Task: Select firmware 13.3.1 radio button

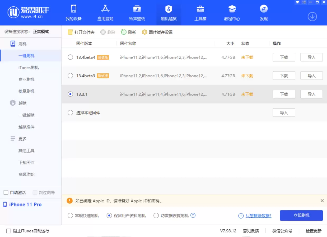Action: [x=70, y=94]
